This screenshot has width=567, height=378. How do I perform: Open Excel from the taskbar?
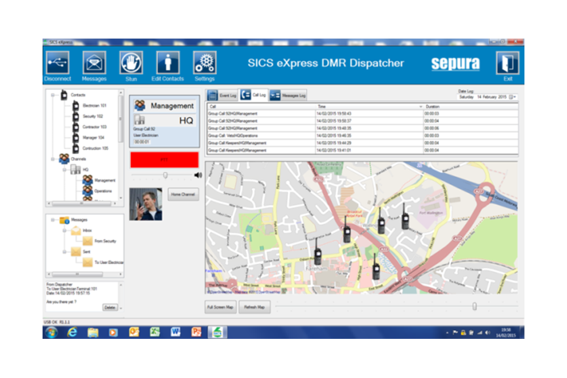coord(155,332)
